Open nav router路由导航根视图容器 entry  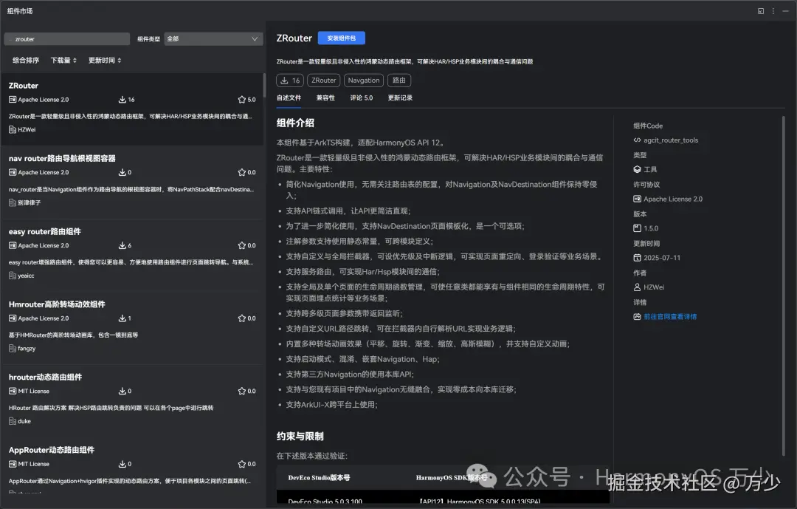coord(131,182)
